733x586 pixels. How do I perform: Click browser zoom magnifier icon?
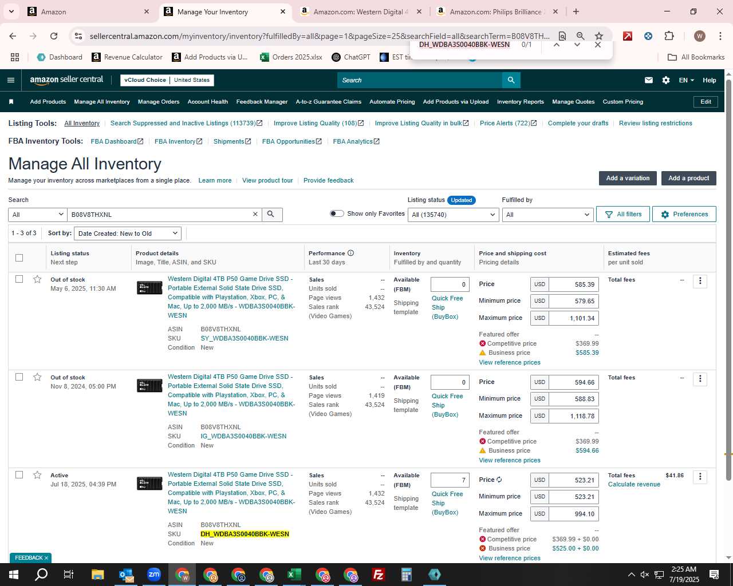[x=580, y=36]
